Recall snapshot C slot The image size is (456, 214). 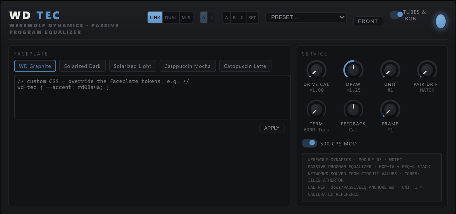[x=242, y=17]
